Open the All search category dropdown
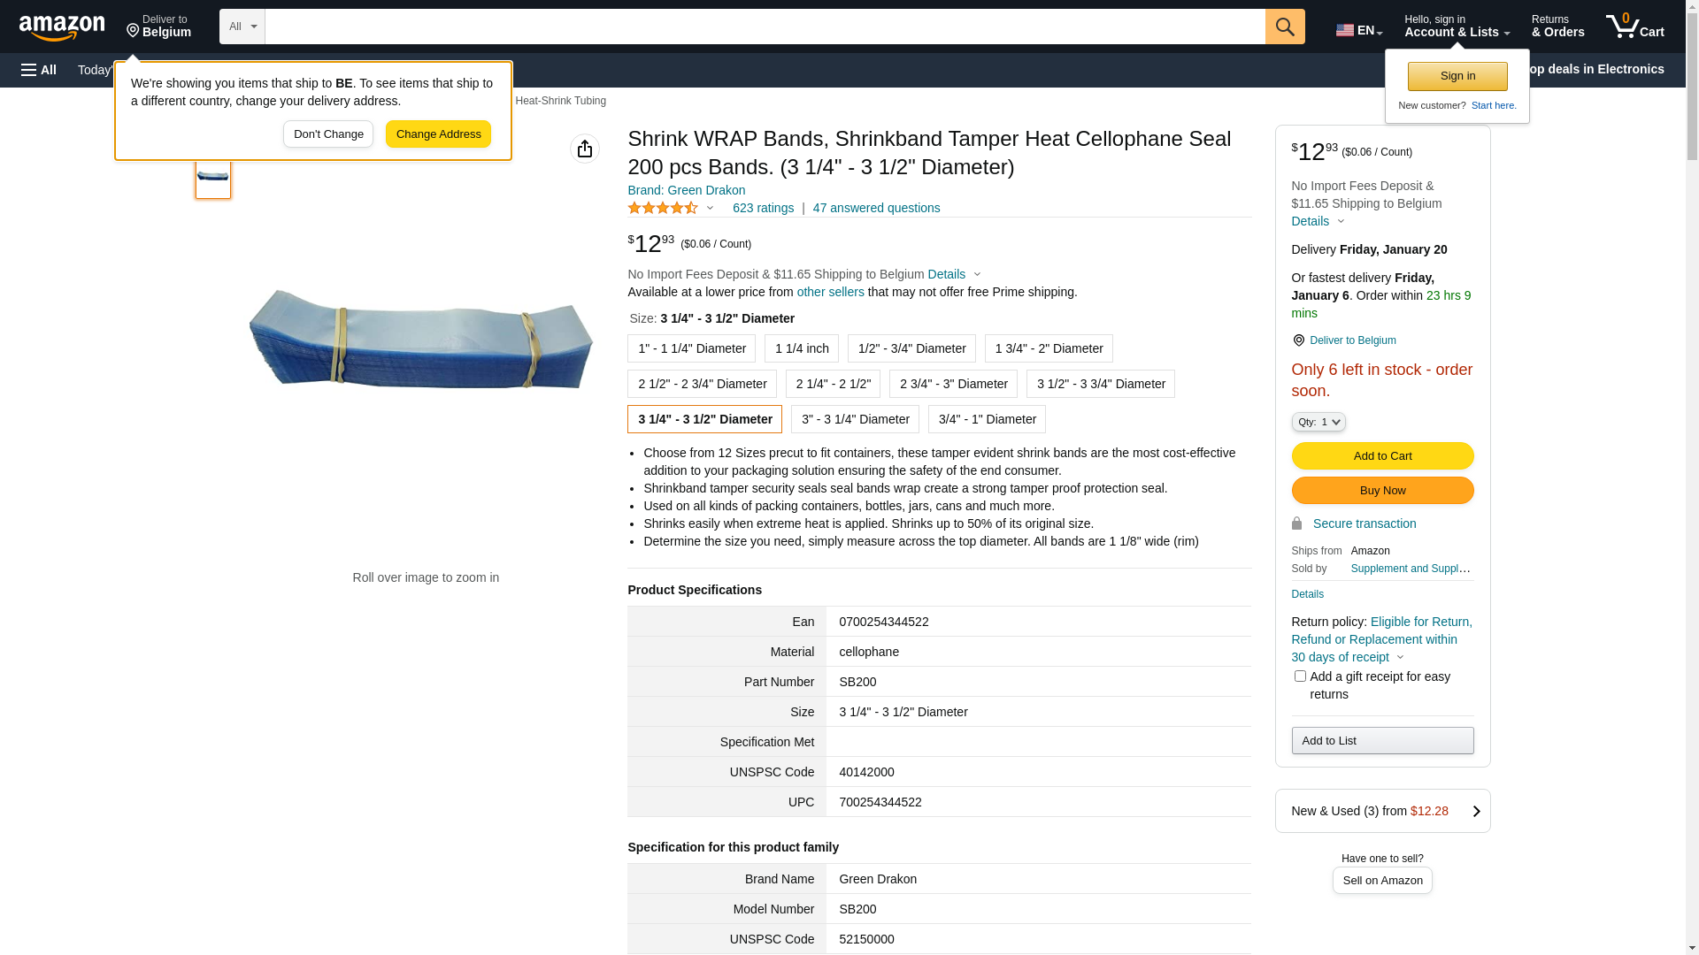1699x955 pixels. (242, 27)
